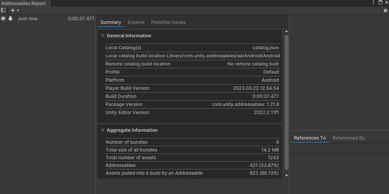Click the build success checkmark icon
Viewport: 389px width, 194px height.
(3, 19)
